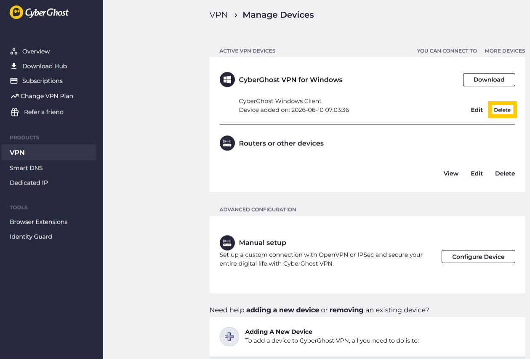Open Identity Guard tool
The image size is (530, 359).
[31, 237]
